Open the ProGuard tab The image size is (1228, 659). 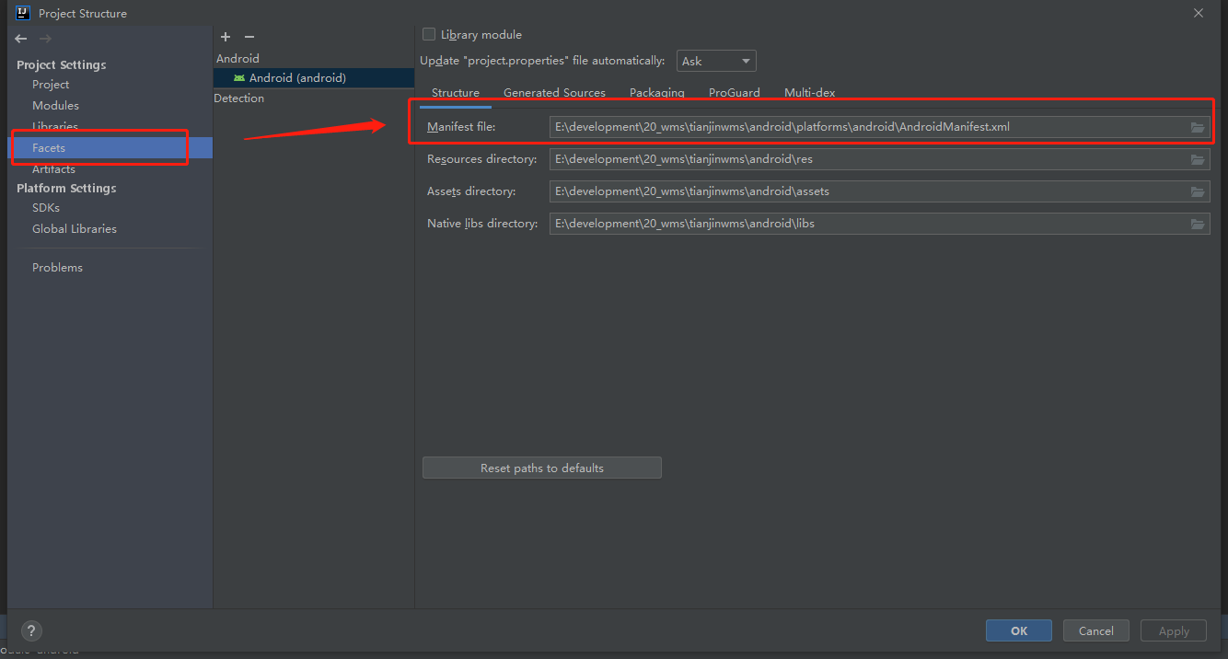click(735, 93)
